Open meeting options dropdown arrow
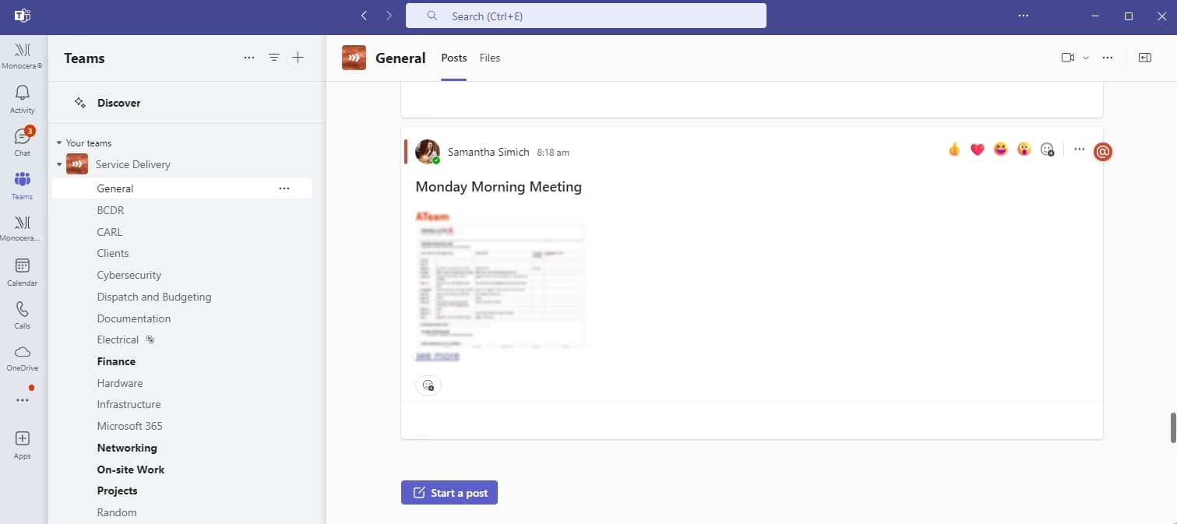Screen dimensions: 1177x524 [1085, 58]
